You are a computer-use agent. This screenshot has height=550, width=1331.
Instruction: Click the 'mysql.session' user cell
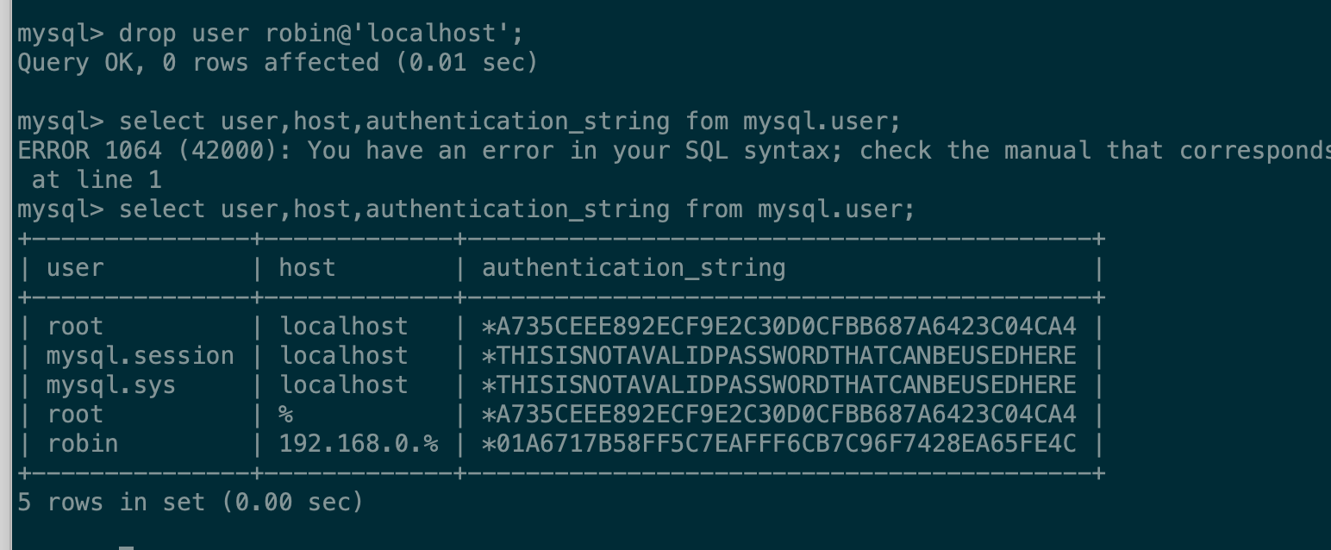point(140,356)
